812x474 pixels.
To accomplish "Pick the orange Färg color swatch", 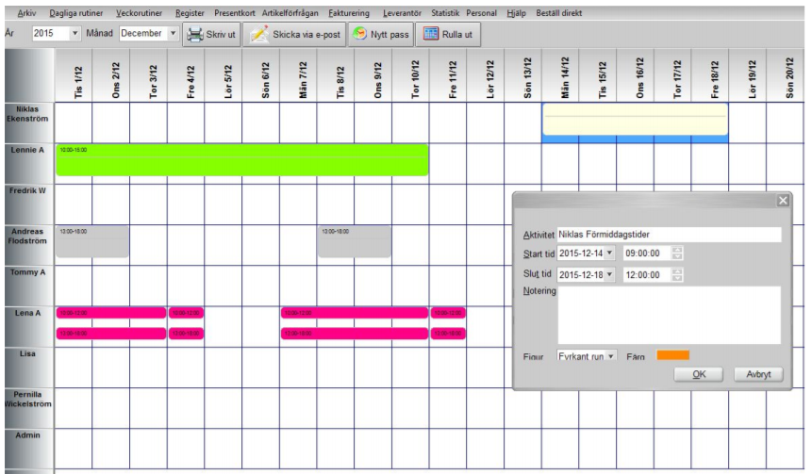I will (x=673, y=355).
